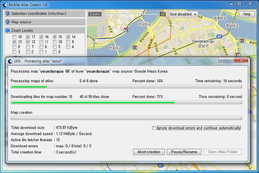
Task: Click the '5 of 6 done' text
Action: click(x=88, y=81)
